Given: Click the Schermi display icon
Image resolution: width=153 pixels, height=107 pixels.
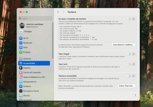Looking at the screenshot, I should 21,86.
